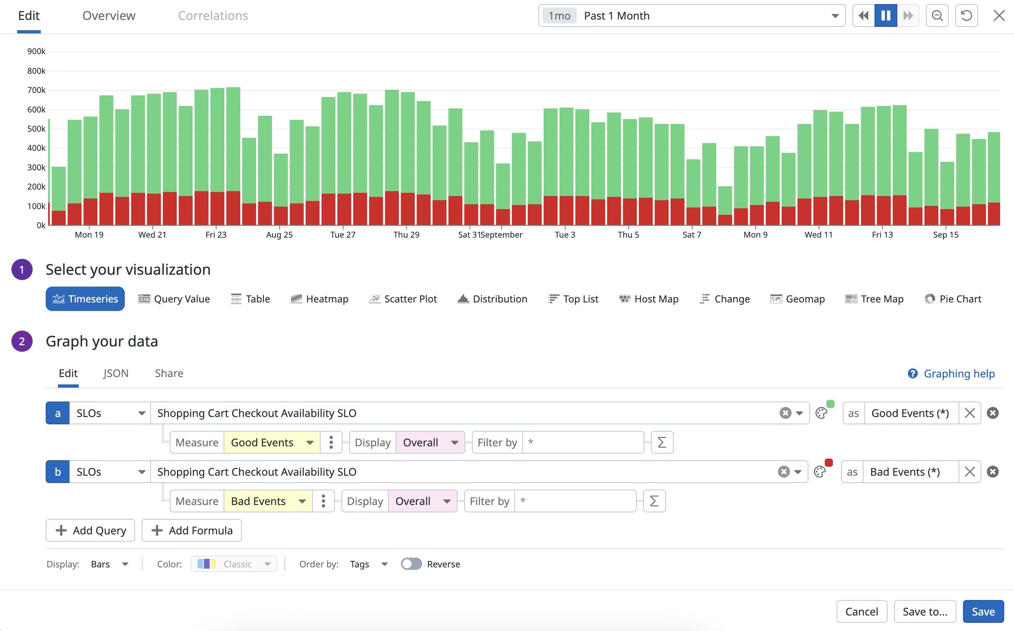Open the Good Events measure dropdown
This screenshot has width=1014, height=631.
[x=272, y=442]
